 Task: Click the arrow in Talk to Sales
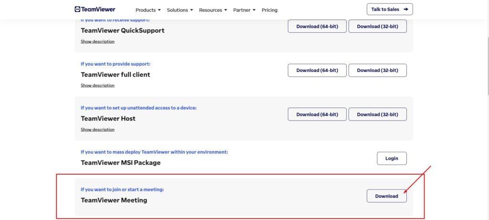click(x=405, y=9)
